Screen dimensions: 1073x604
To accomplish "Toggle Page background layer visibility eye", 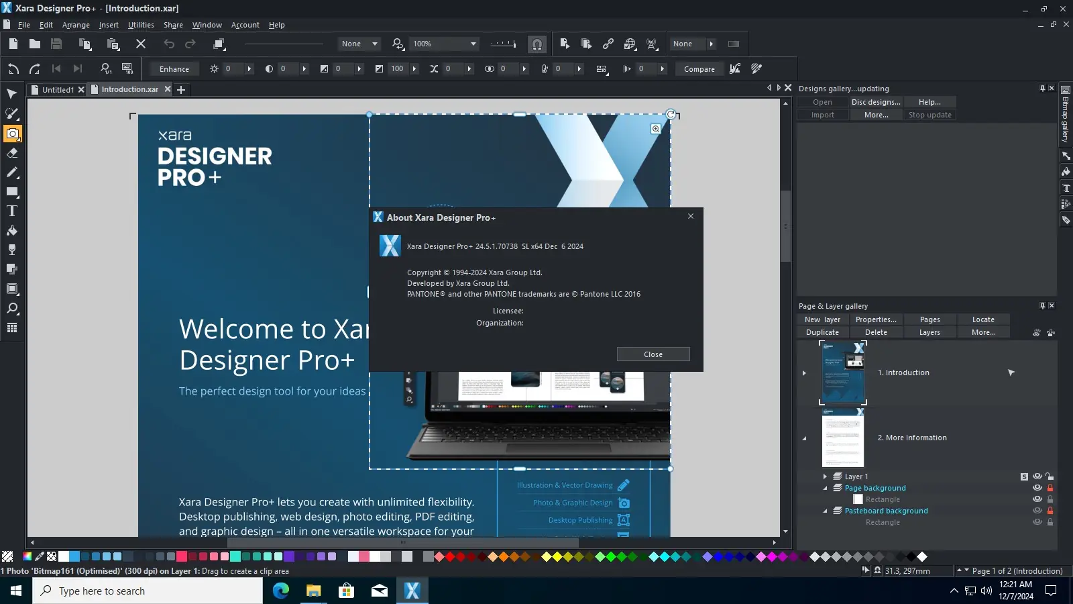I will tap(1037, 488).
